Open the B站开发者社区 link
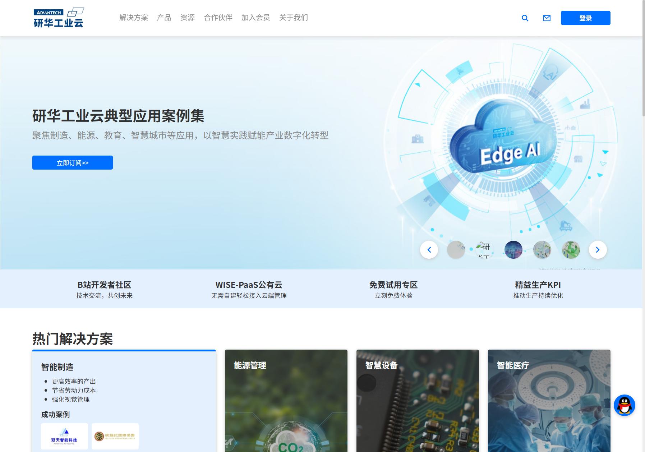Screen dimensions: 645x452 (x=104, y=285)
